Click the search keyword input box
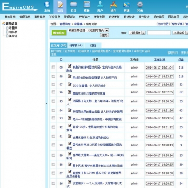188x188 pixels. pos(159,33)
